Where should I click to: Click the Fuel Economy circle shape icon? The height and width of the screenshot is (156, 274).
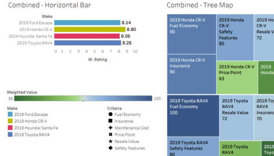(110, 114)
